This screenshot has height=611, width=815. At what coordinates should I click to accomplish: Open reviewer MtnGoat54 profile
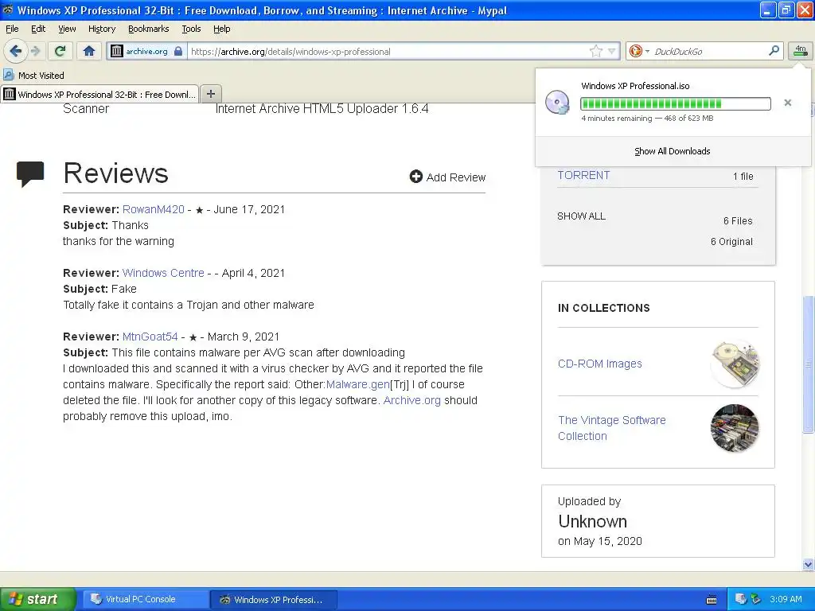(x=150, y=337)
